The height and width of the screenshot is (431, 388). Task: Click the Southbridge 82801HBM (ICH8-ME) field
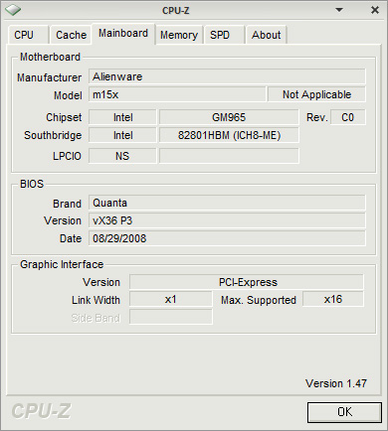point(229,135)
